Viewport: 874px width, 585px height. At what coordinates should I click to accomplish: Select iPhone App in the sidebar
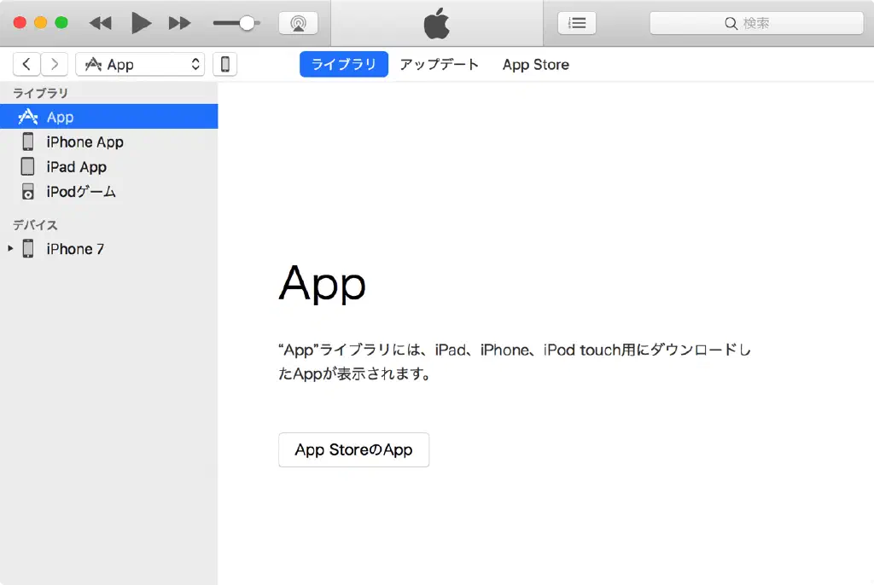click(84, 142)
